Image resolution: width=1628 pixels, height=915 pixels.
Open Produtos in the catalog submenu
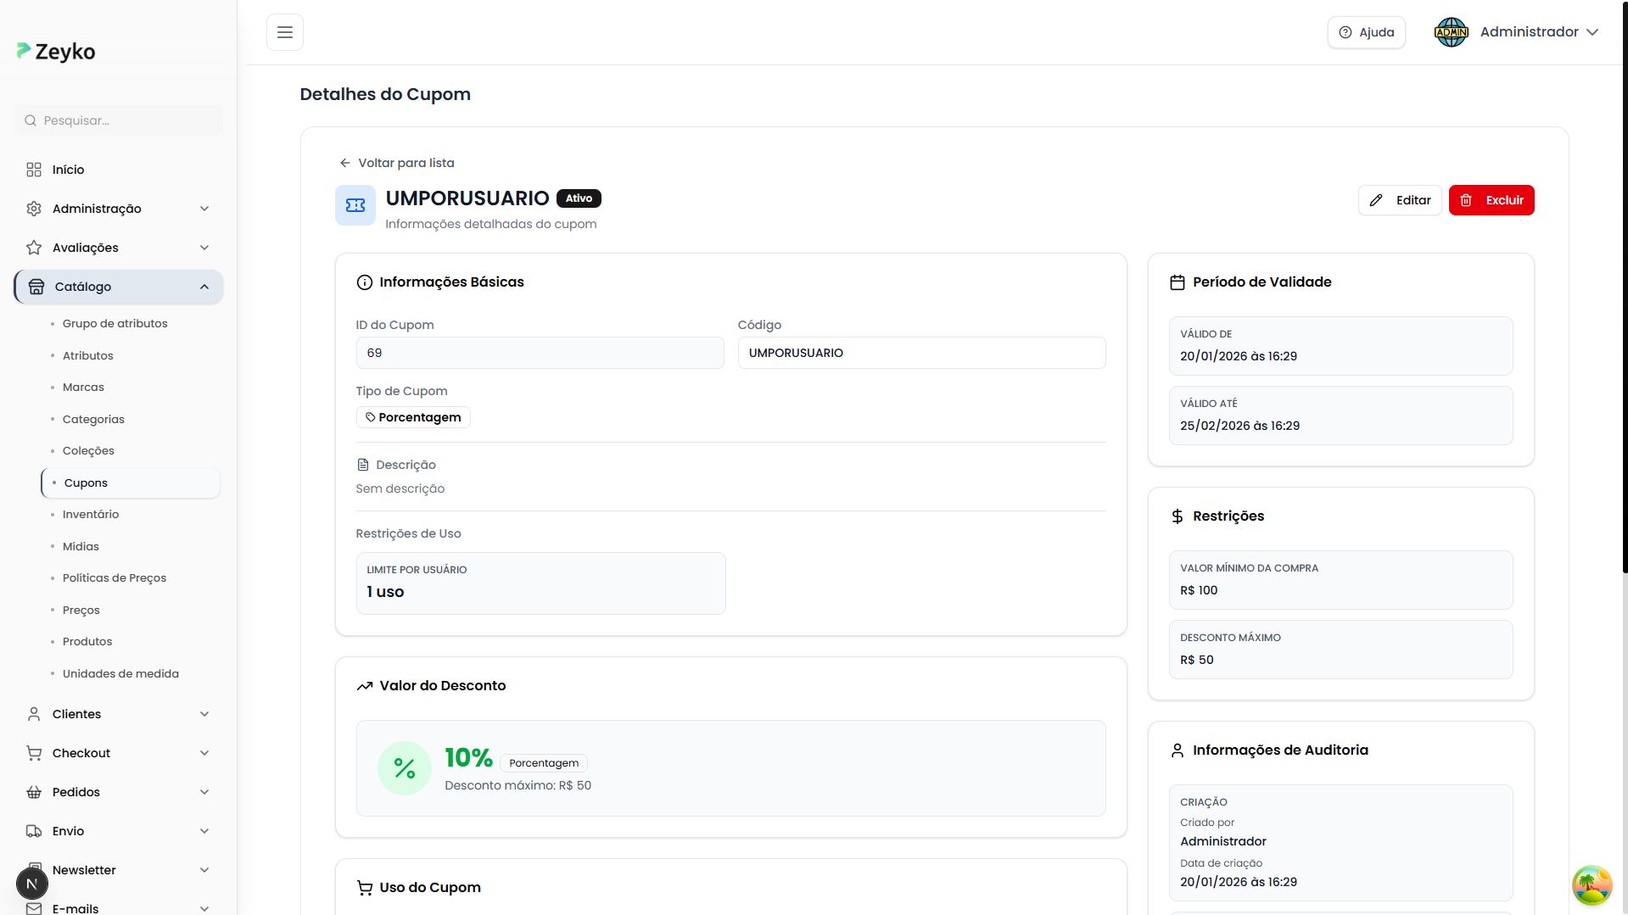click(x=87, y=641)
